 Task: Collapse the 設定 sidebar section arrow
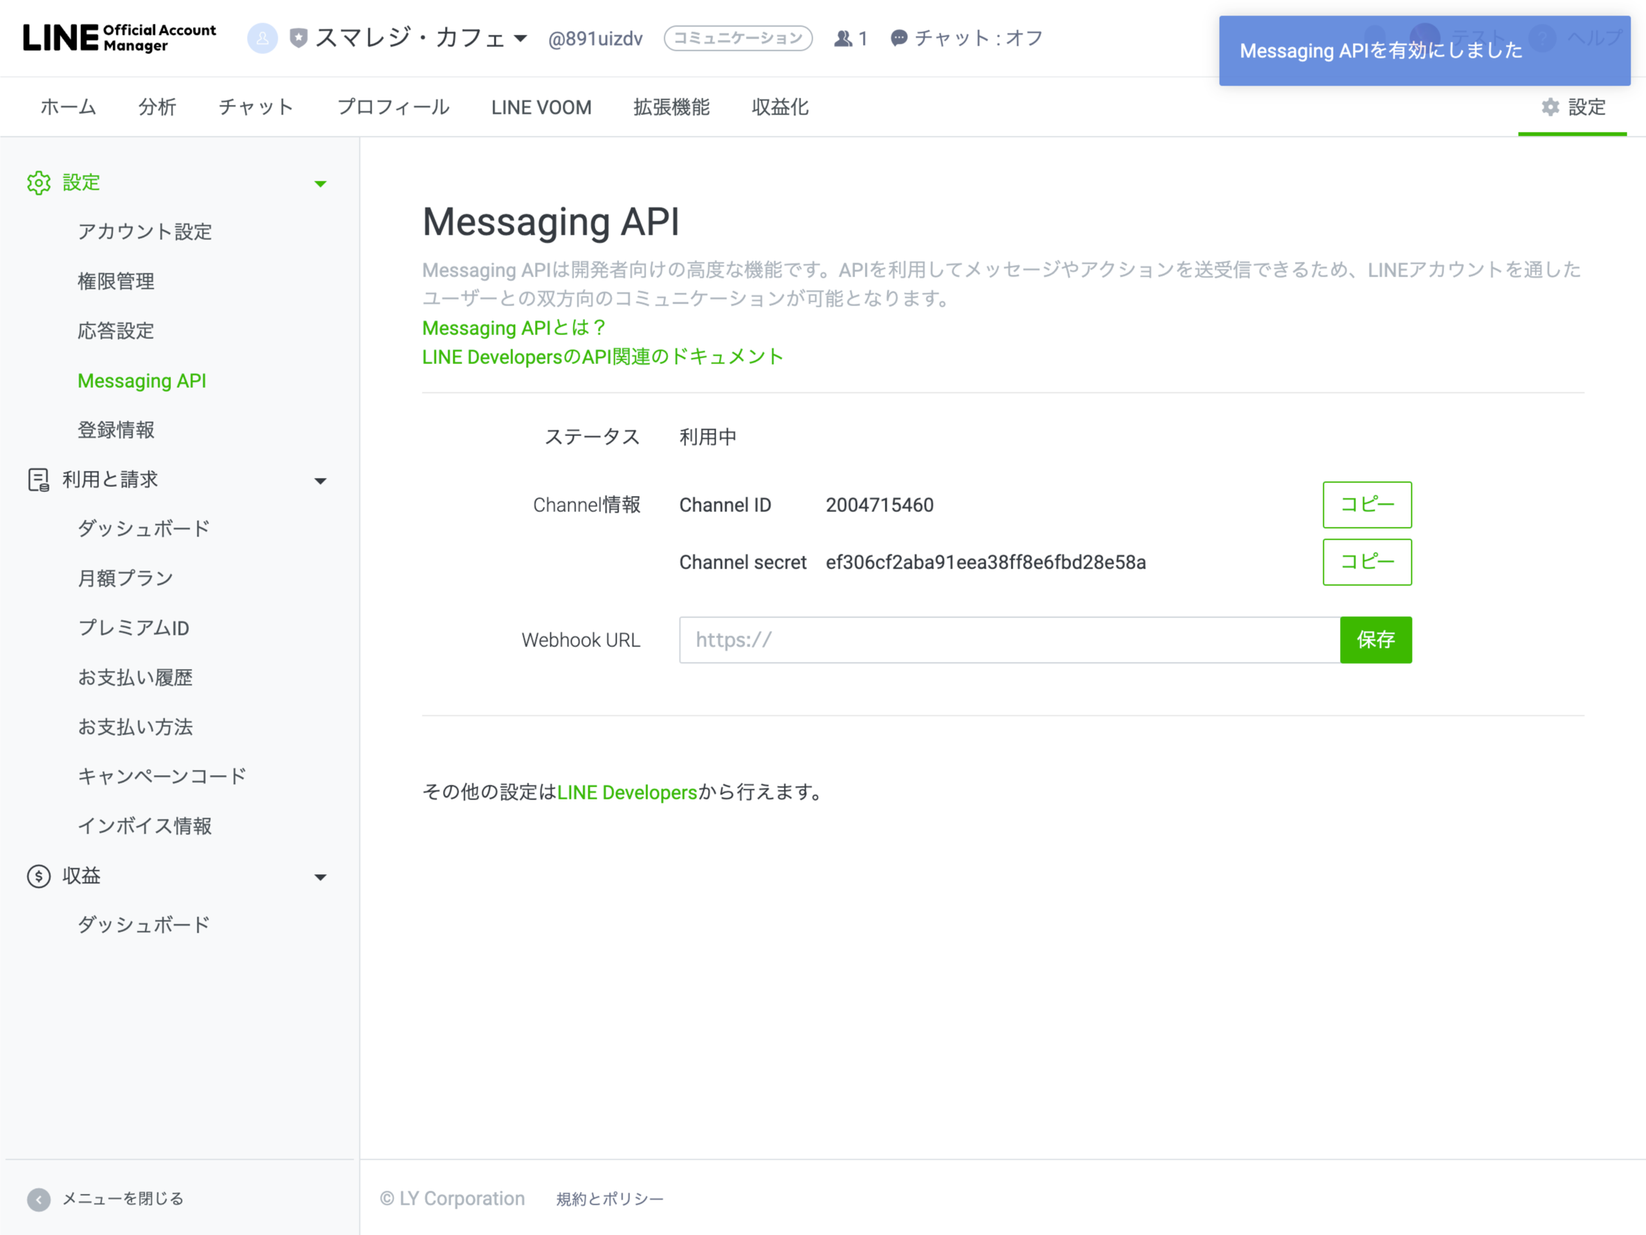320,183
